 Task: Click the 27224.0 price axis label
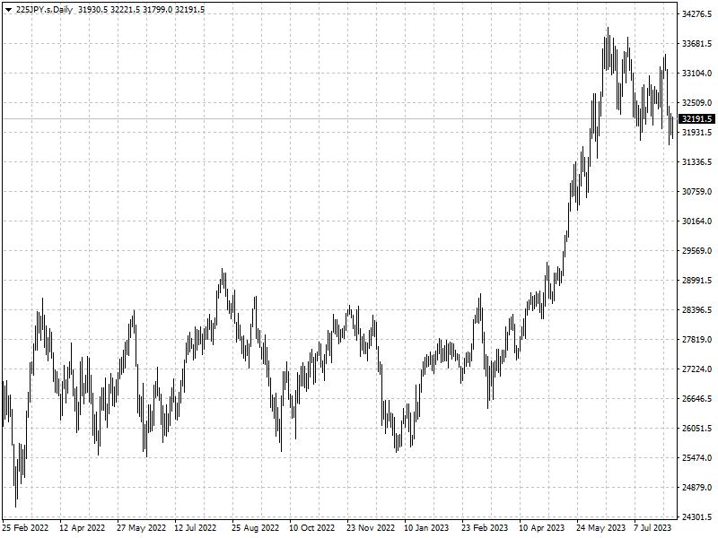click(x=697, y=369)
